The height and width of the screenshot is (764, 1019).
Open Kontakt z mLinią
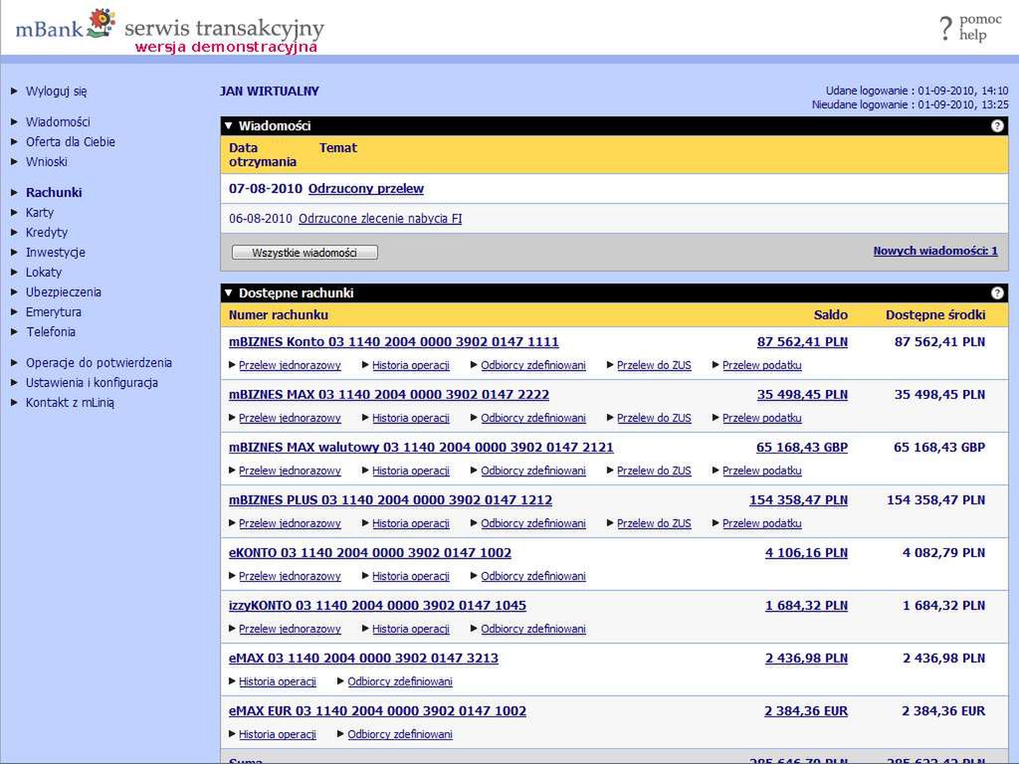click(x=70, y=403)
